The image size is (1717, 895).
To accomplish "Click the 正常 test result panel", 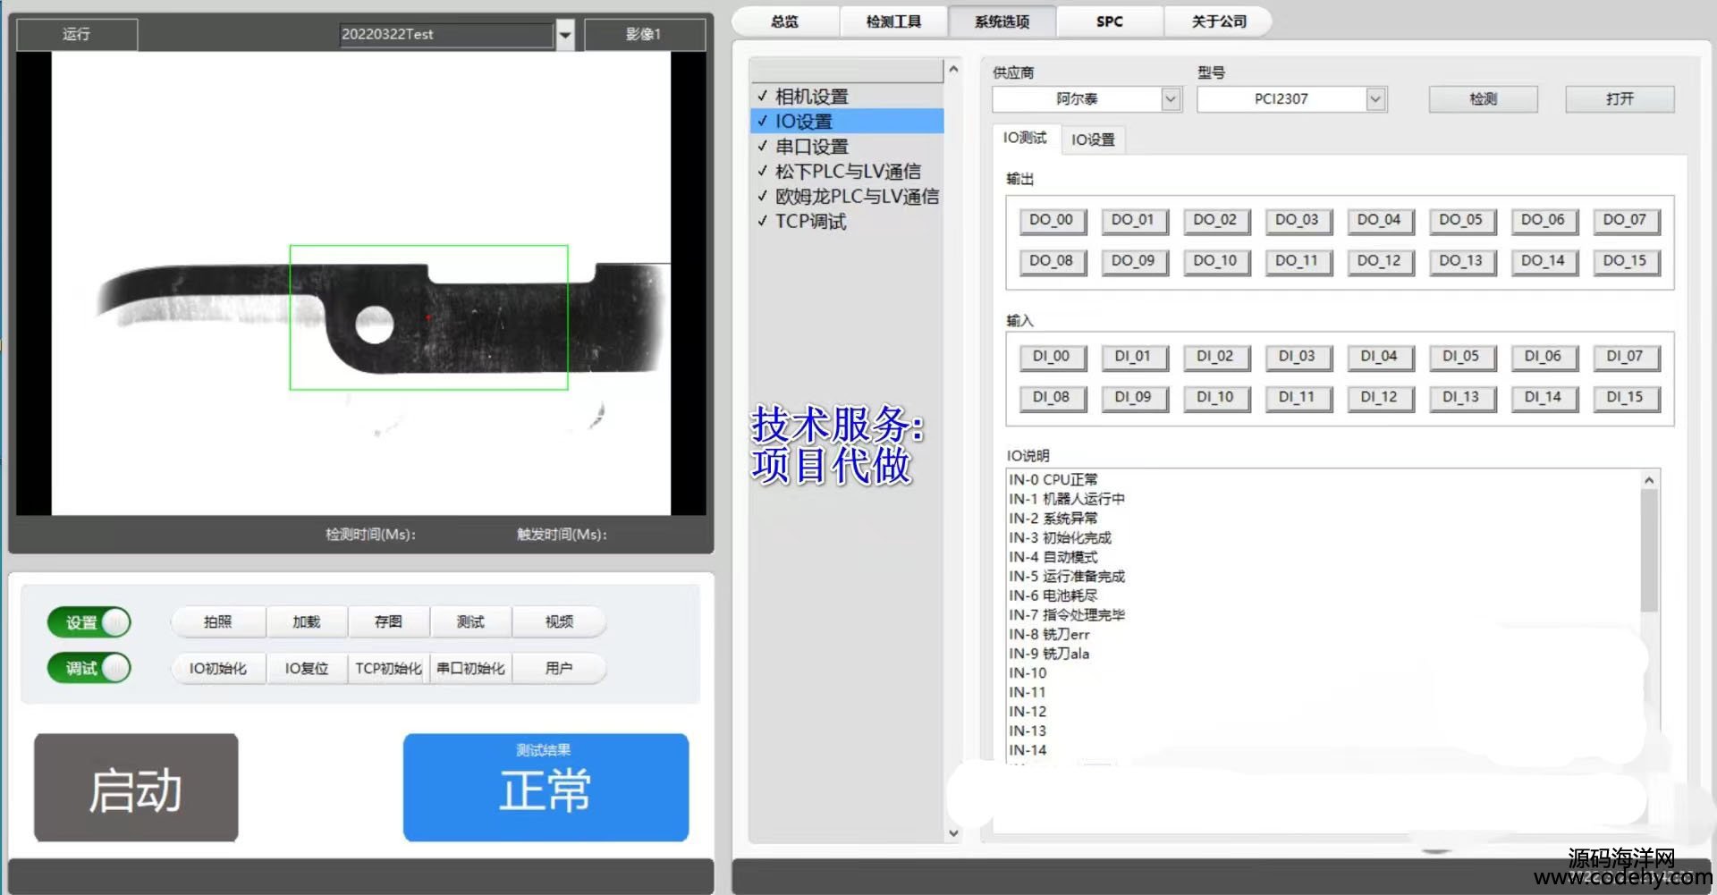I will tap(546, 788).
